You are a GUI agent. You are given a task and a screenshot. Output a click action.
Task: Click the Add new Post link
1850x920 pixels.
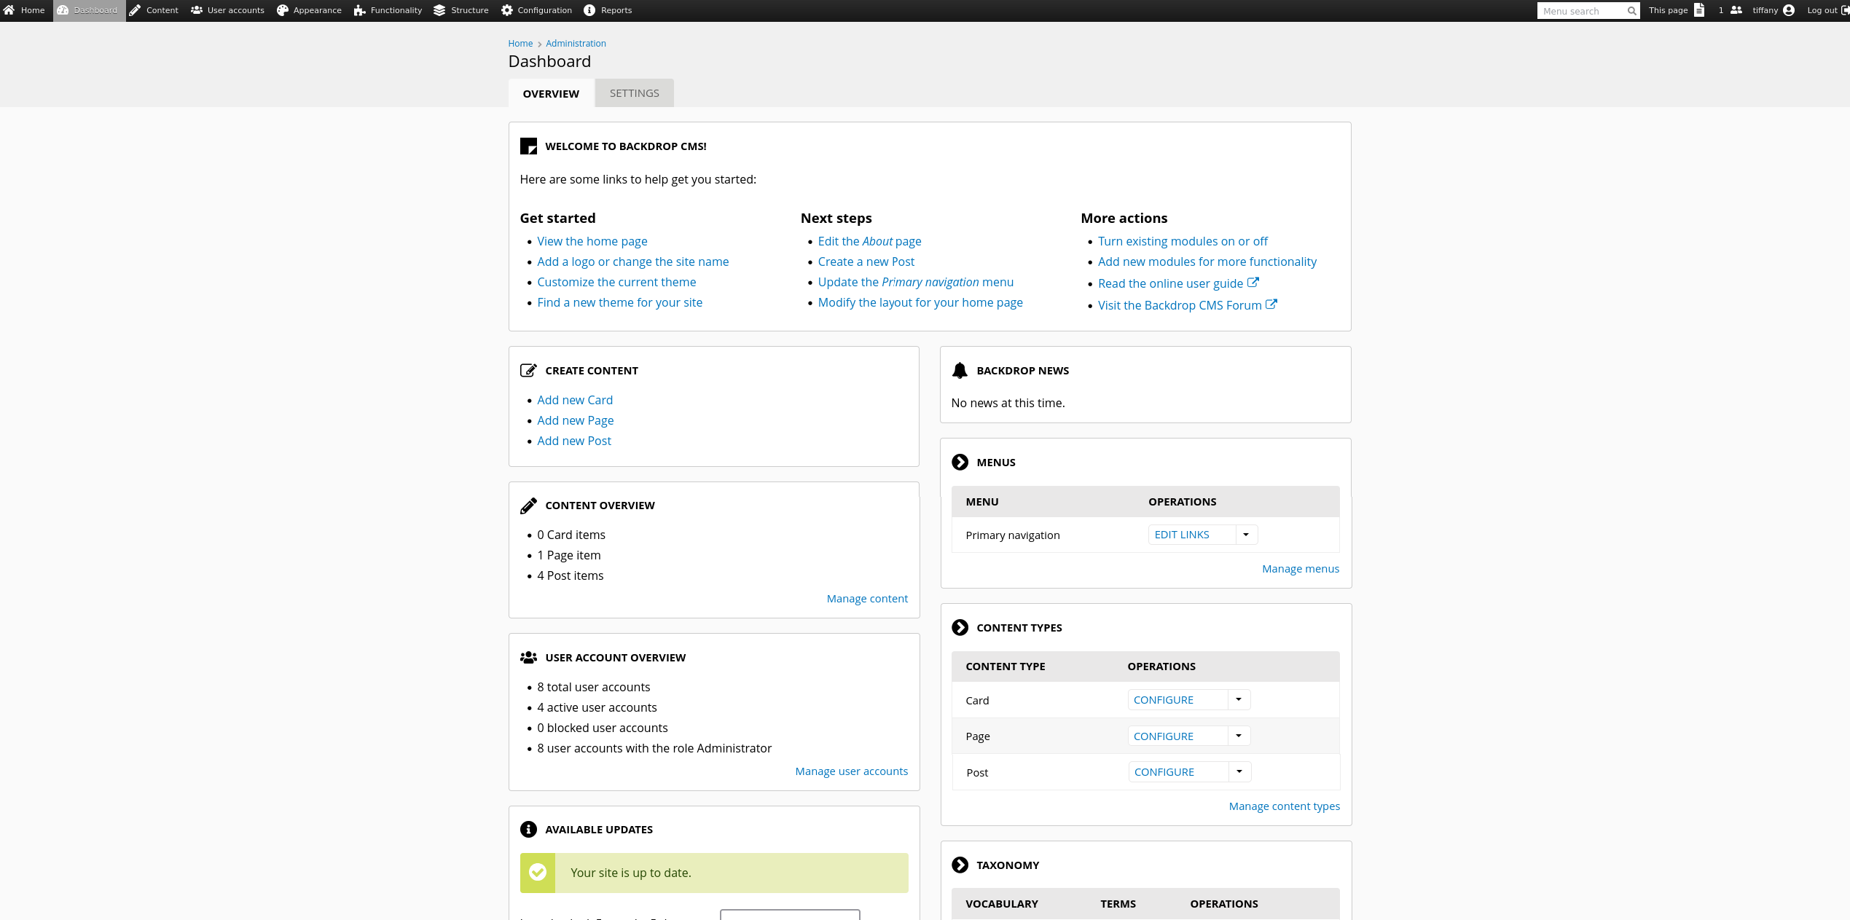(574, 441)
